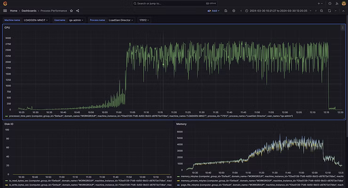Click the CPU panel title

(x=7, y=27)
